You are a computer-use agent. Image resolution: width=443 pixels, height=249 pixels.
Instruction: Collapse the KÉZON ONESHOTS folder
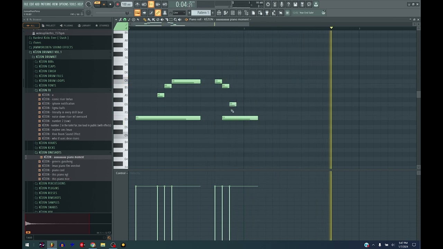point(50,152)
